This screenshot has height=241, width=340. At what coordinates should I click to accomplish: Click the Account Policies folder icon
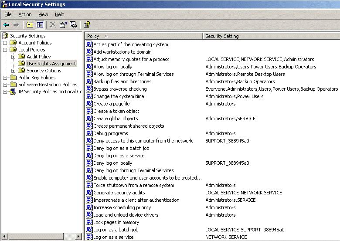(x=13, y=43)
